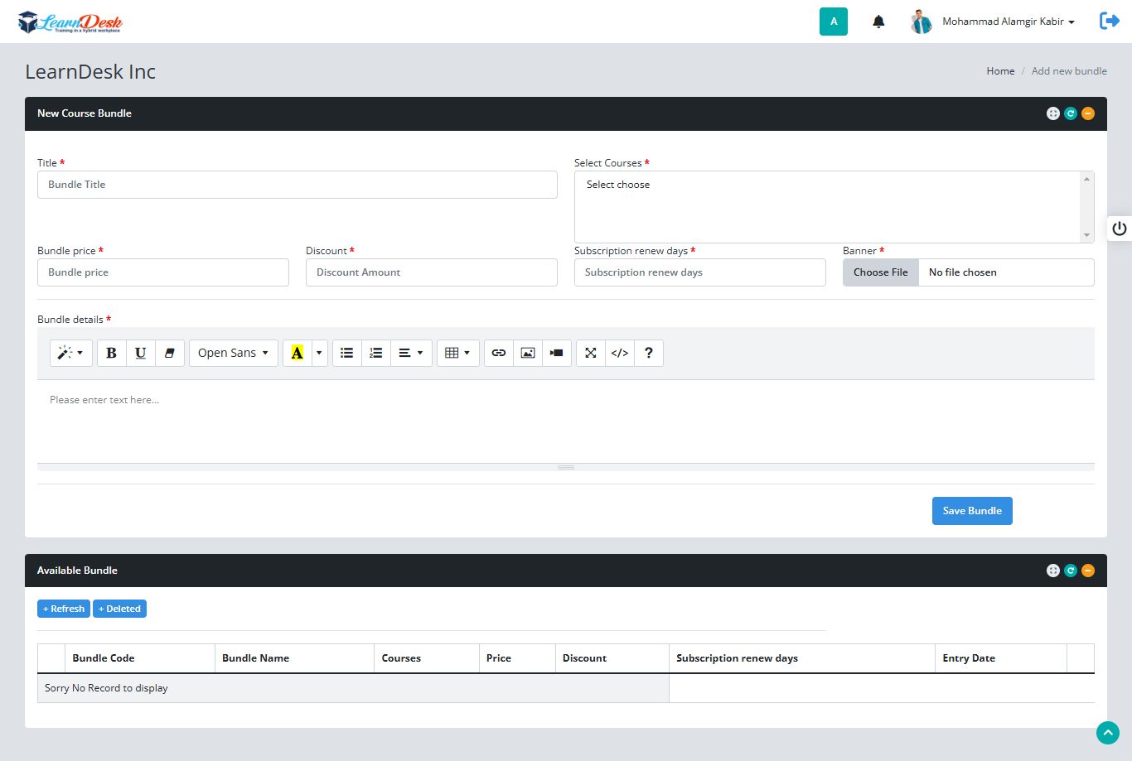Viewport: 1132px width, 761px height.
Task: Open the editor help icon
Action: pyautogui.click(x=649, y=353)
